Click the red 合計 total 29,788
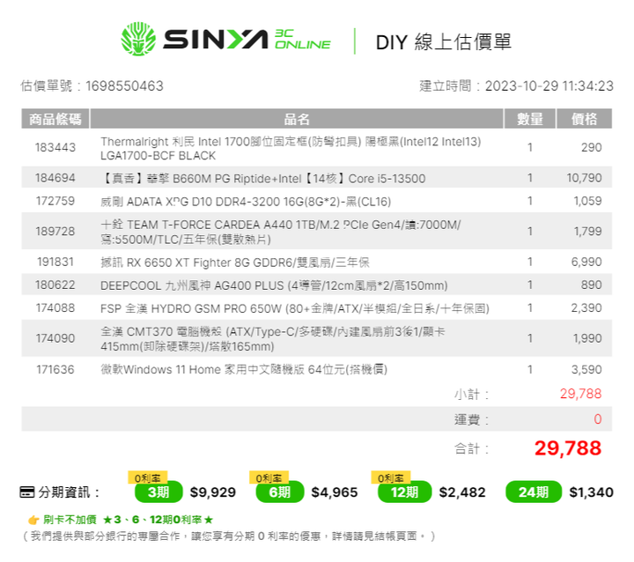 coord(568,448)
